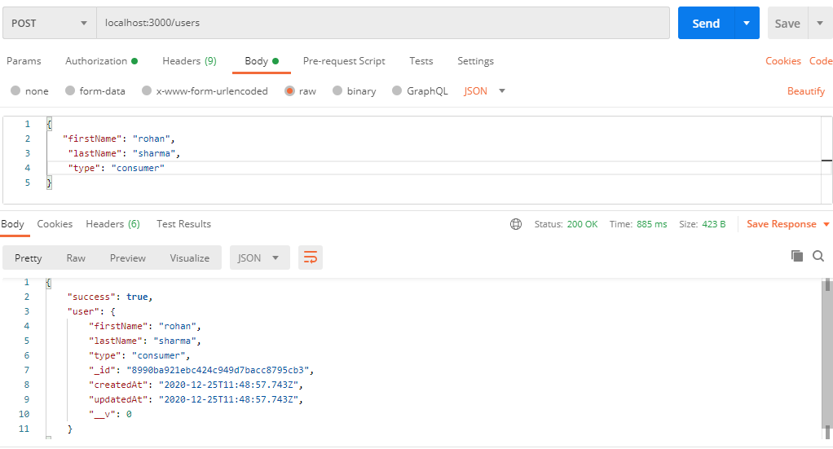Open the search icon in the response panel
The width and height of the screenshot is (833, 449).
click(818, 256)
